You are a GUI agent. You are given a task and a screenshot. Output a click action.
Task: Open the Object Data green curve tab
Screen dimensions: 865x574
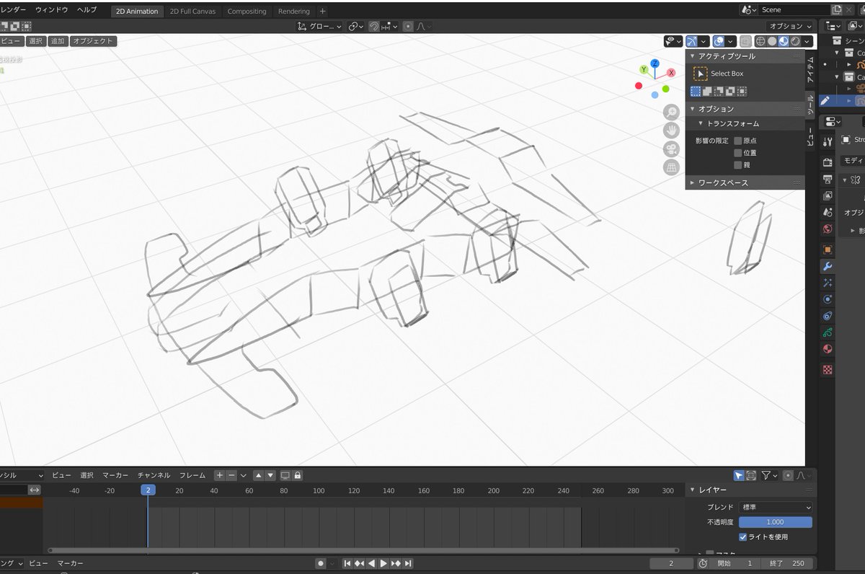828,332
